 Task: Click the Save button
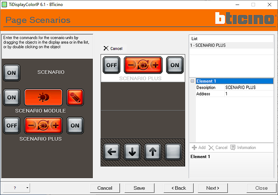140,188
